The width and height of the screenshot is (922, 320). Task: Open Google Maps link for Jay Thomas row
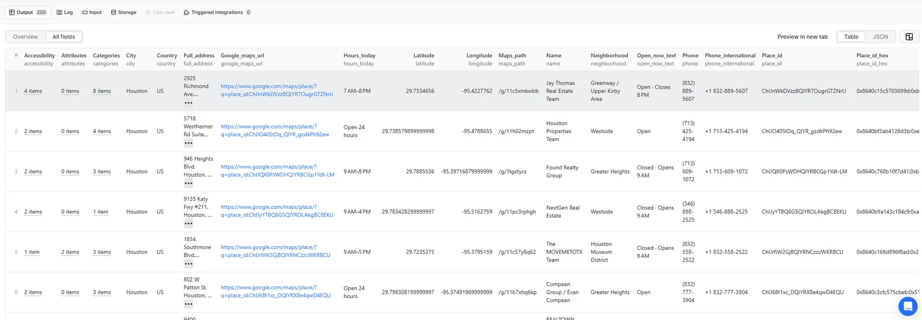(277, 90)
